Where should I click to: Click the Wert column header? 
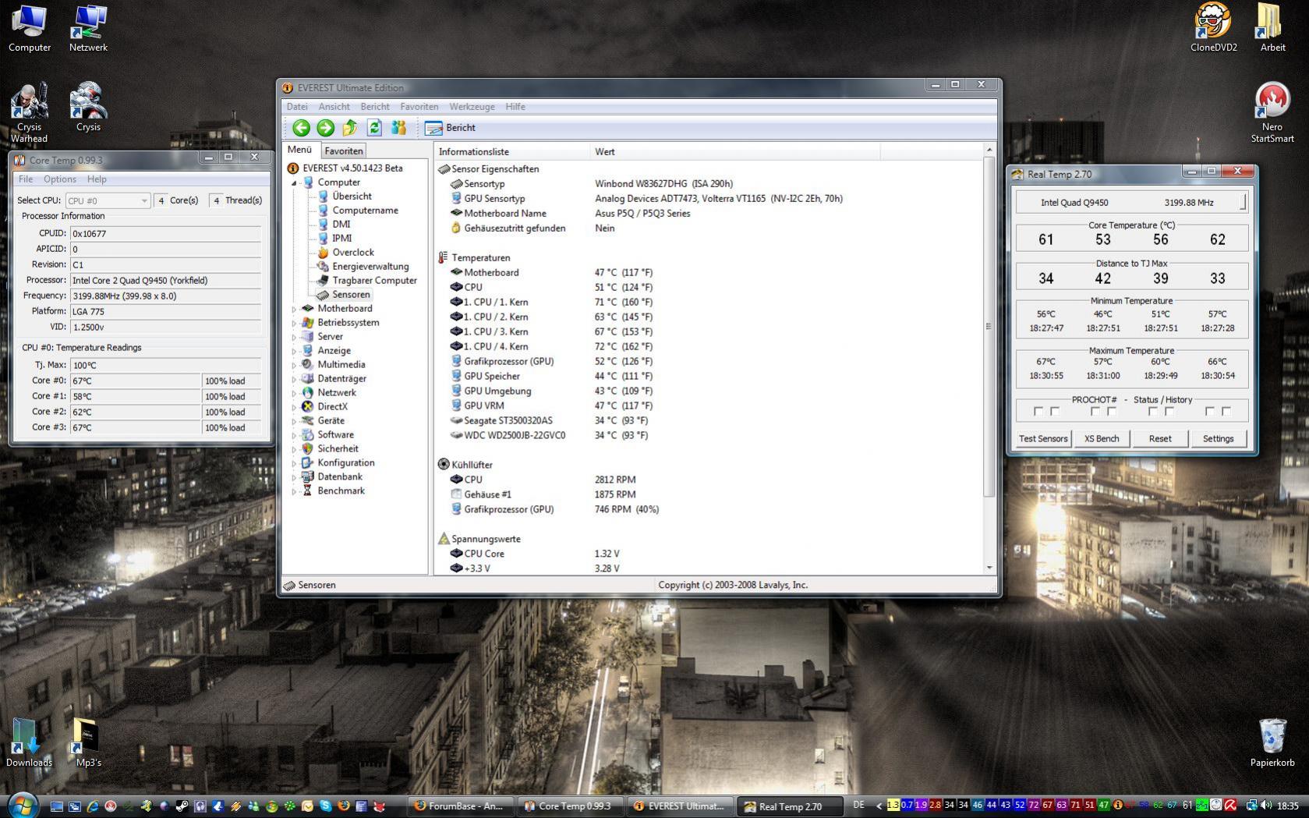734,152
